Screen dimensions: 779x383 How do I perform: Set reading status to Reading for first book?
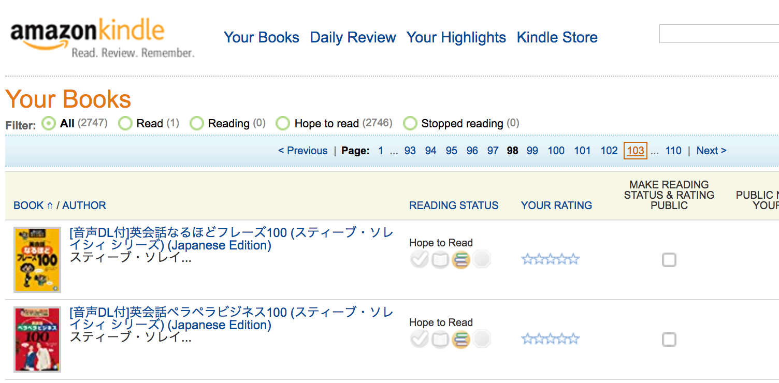click(440, 259)
